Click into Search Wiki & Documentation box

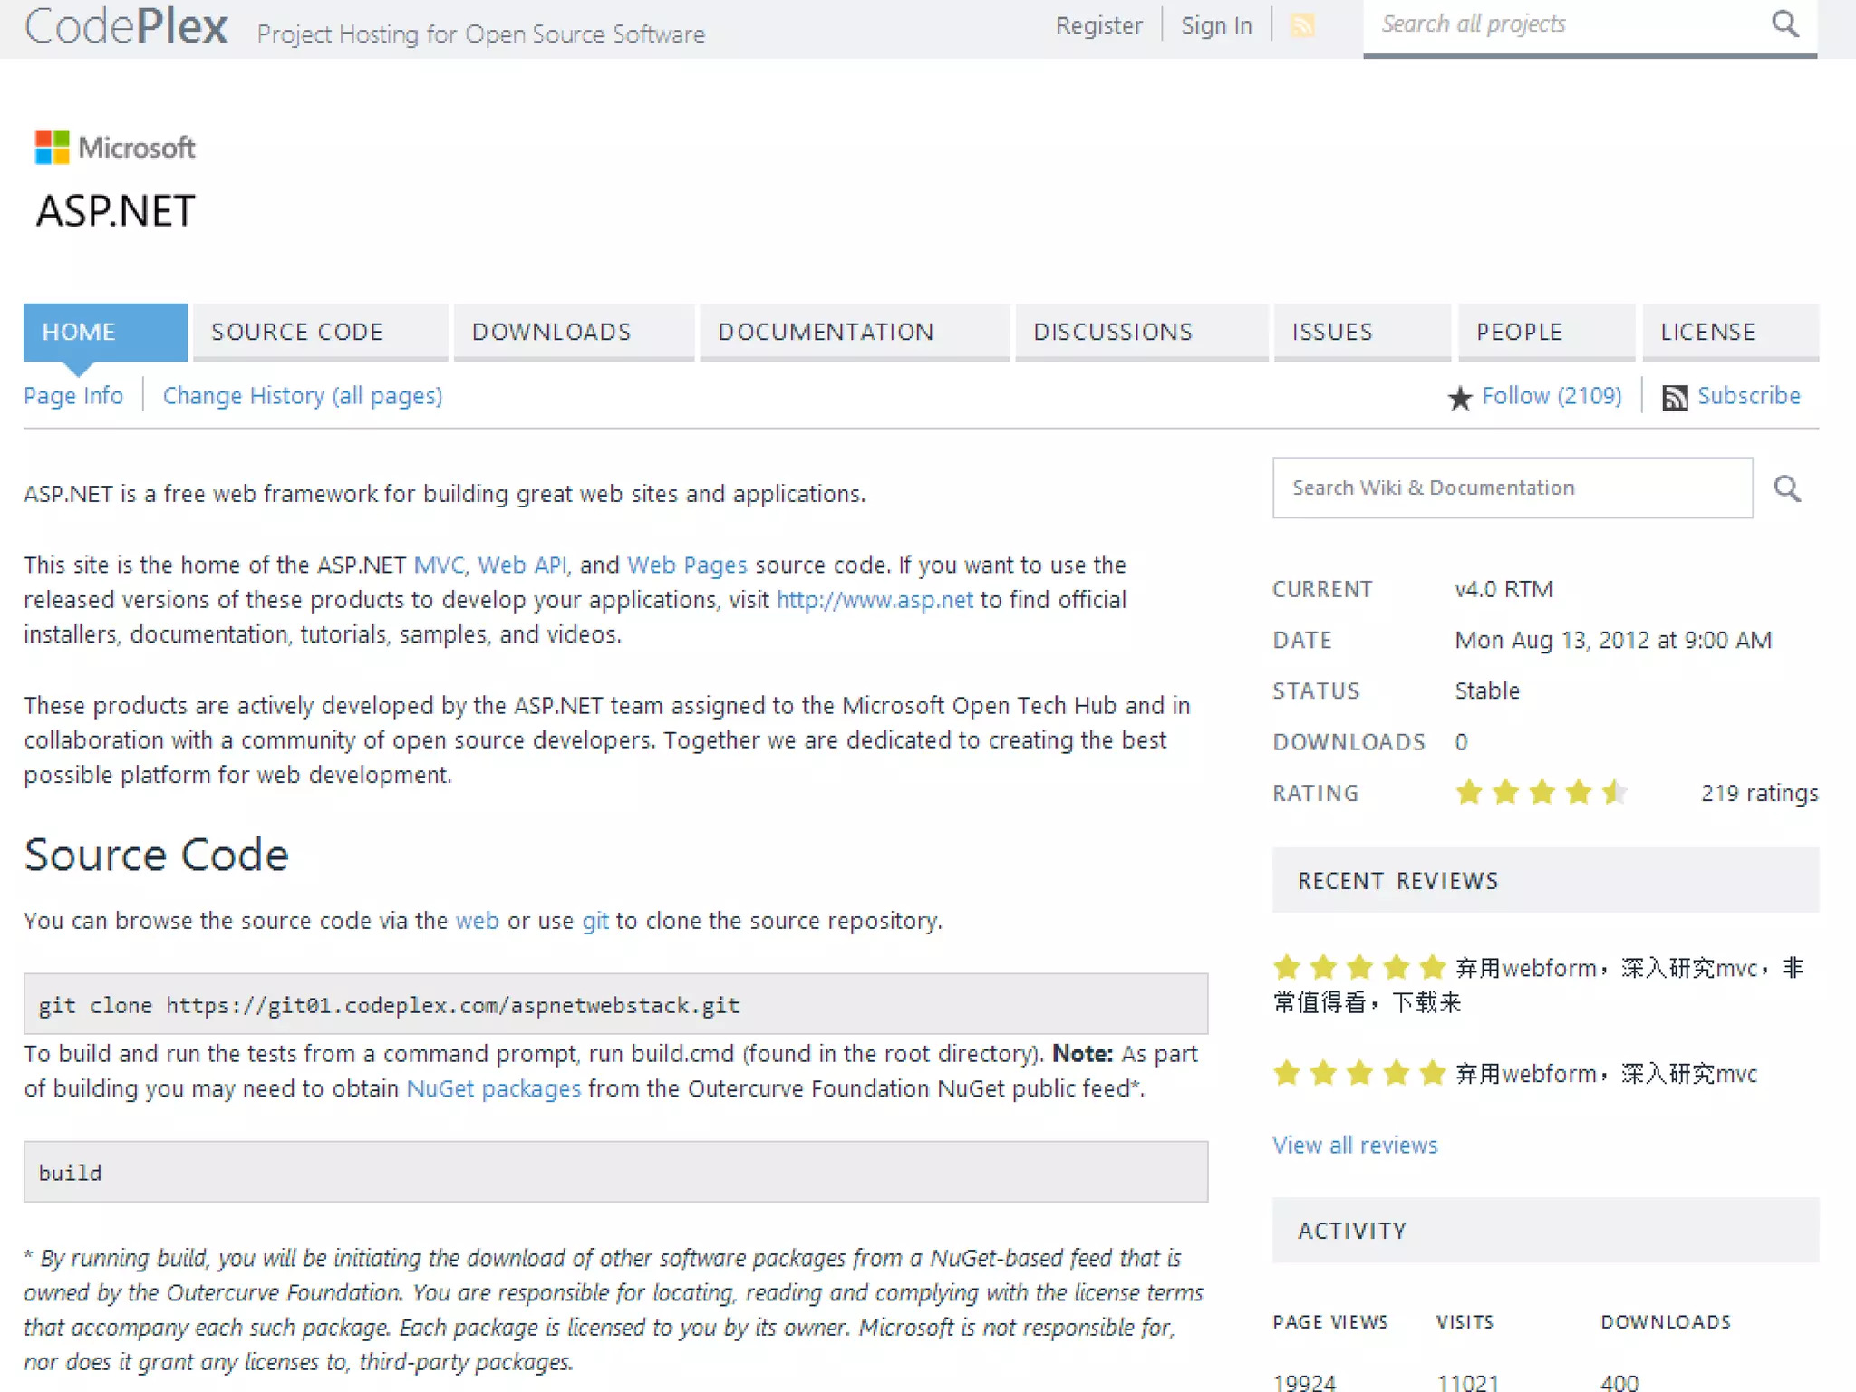pyautogui.click(x=1511, y=488)
